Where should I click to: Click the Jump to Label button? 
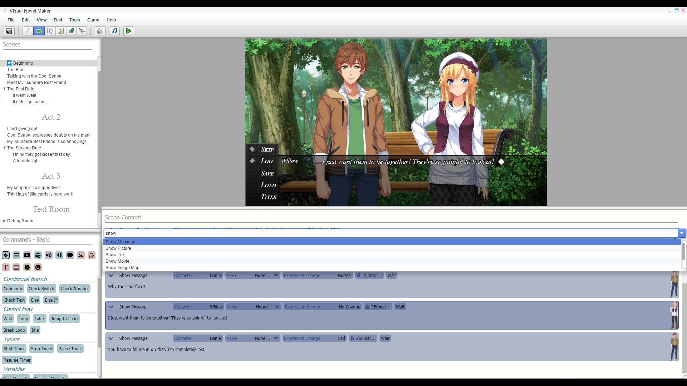click(64, 318)
